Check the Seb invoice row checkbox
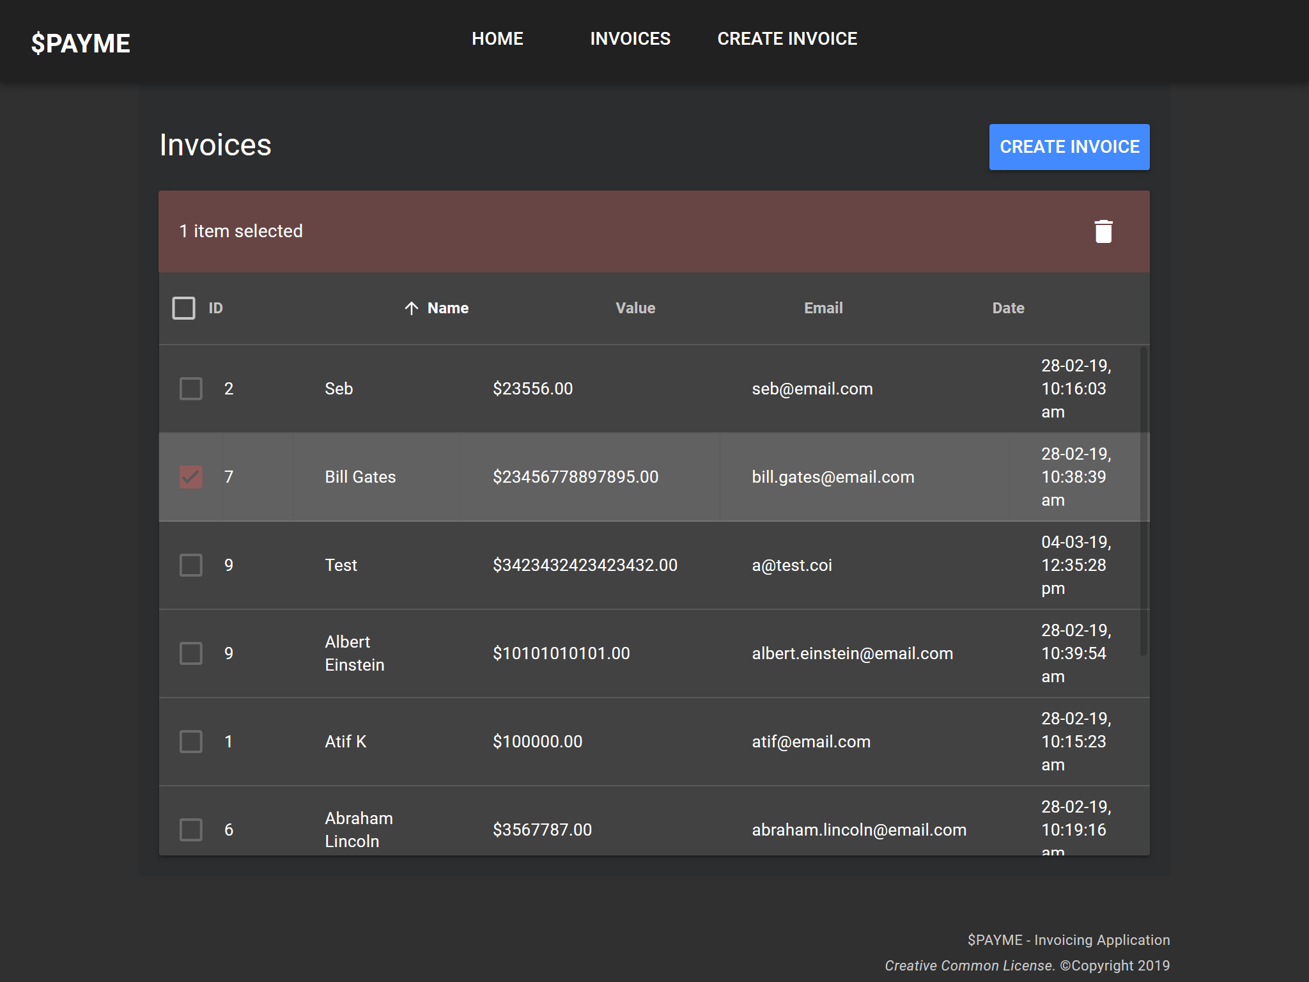 click(x=191, y=389)
